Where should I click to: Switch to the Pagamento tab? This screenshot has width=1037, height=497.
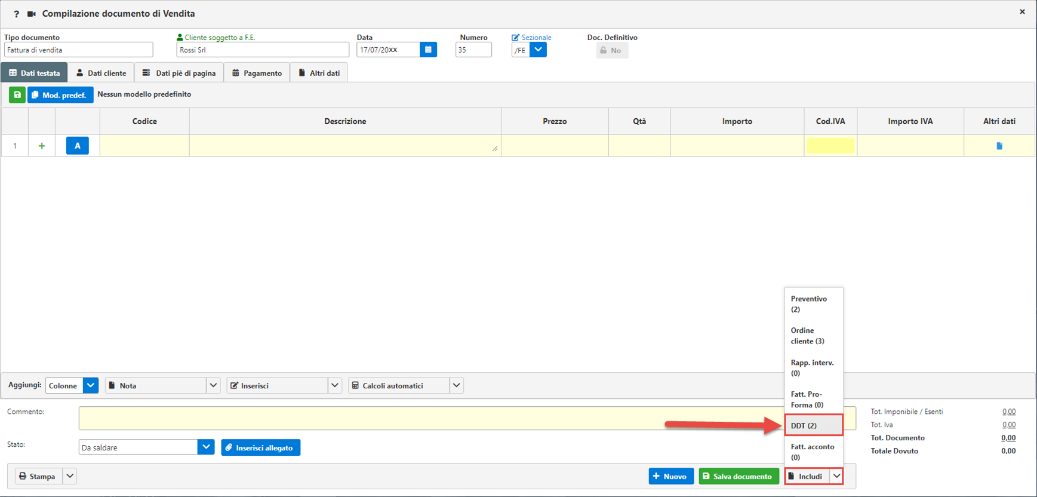point(257,73)
